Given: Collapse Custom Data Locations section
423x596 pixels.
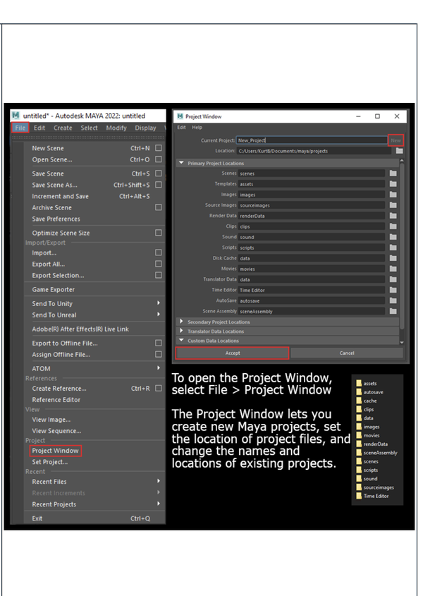Looking at the screenshot, I should click(181, 340).
